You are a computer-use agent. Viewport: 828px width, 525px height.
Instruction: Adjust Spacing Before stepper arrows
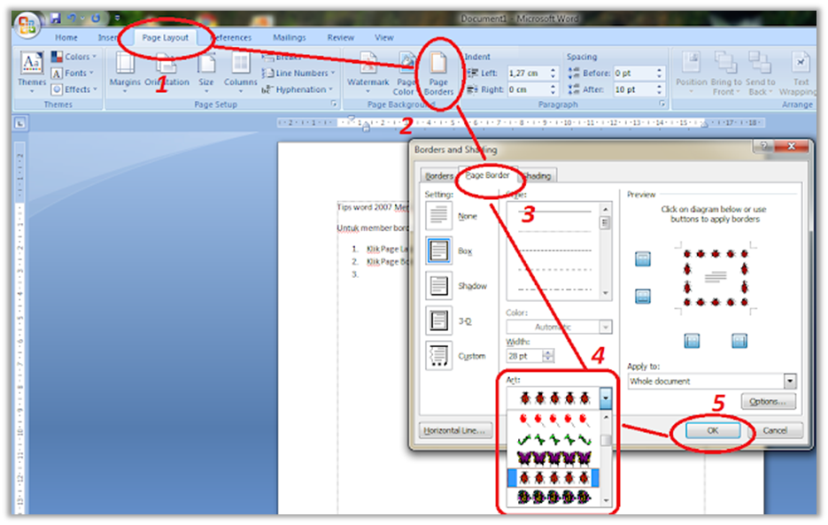[659, 73]
